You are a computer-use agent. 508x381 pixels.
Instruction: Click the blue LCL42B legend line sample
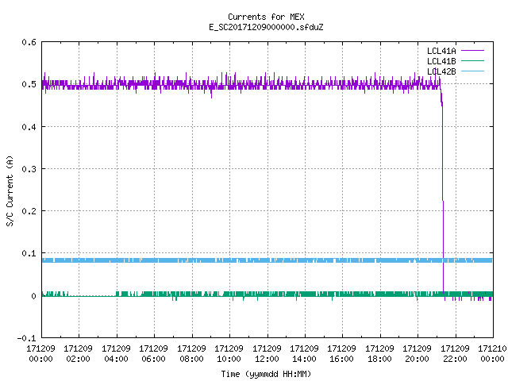472,71
